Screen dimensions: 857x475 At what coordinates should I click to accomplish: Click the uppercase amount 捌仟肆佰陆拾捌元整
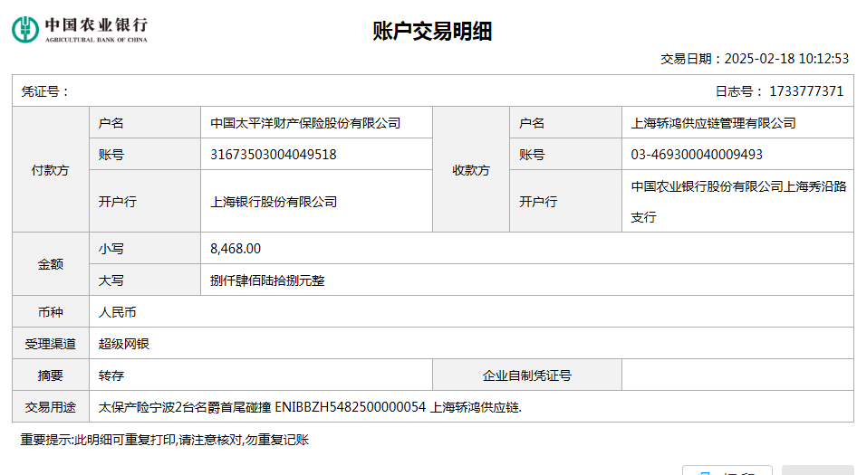coord(266,280)
